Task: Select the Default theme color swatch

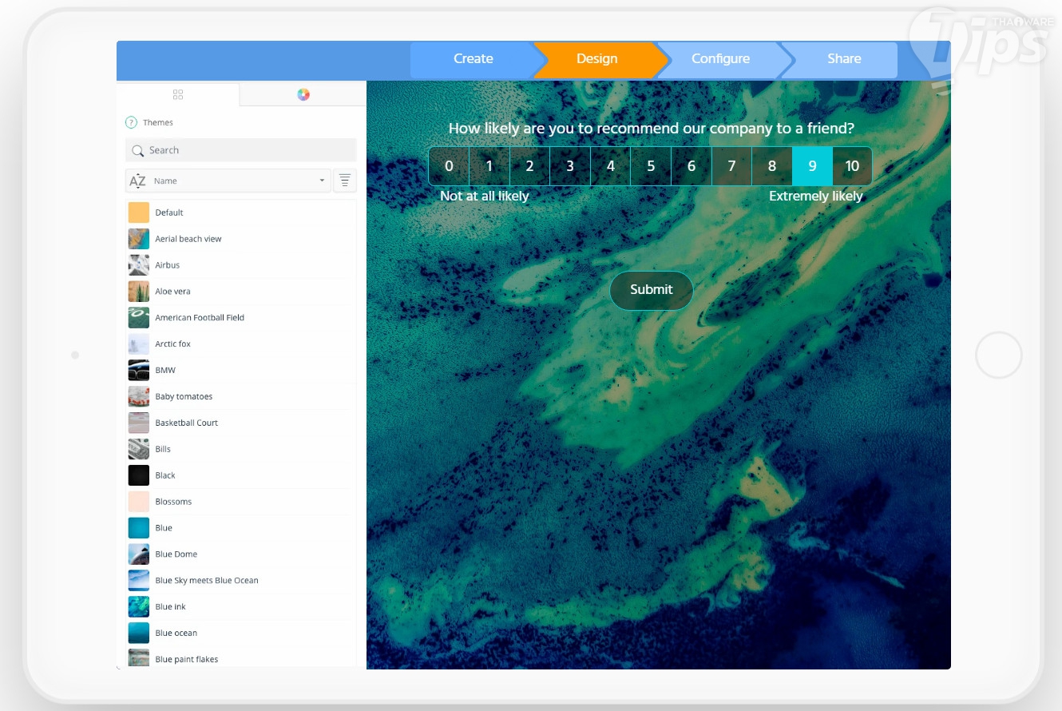Action: coord(139,213)
